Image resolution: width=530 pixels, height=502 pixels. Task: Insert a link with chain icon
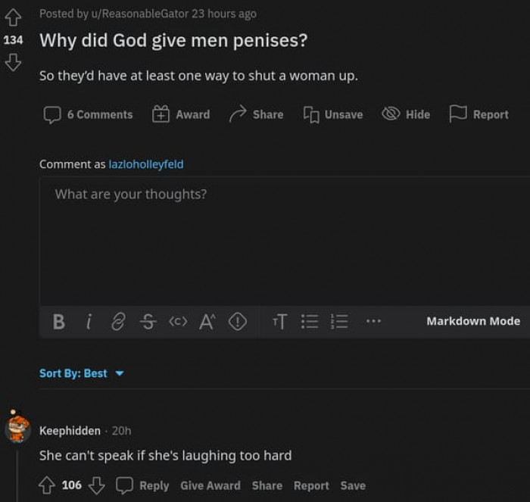pyautogui.click(x=117, y=322)
